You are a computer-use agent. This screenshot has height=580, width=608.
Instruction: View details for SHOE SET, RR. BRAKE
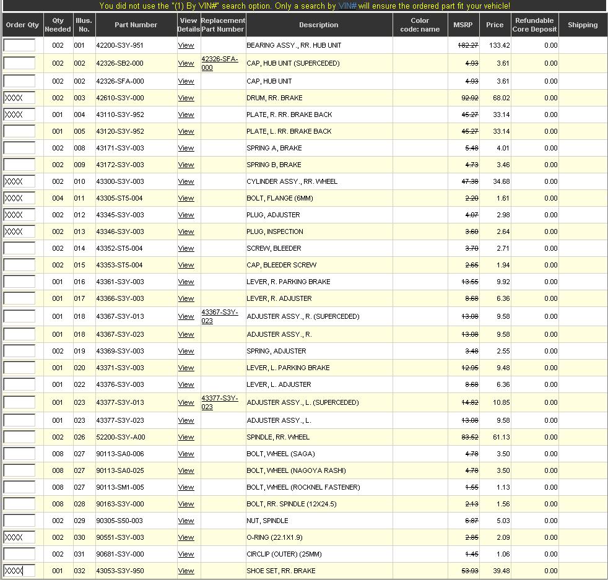coord(186,571)
